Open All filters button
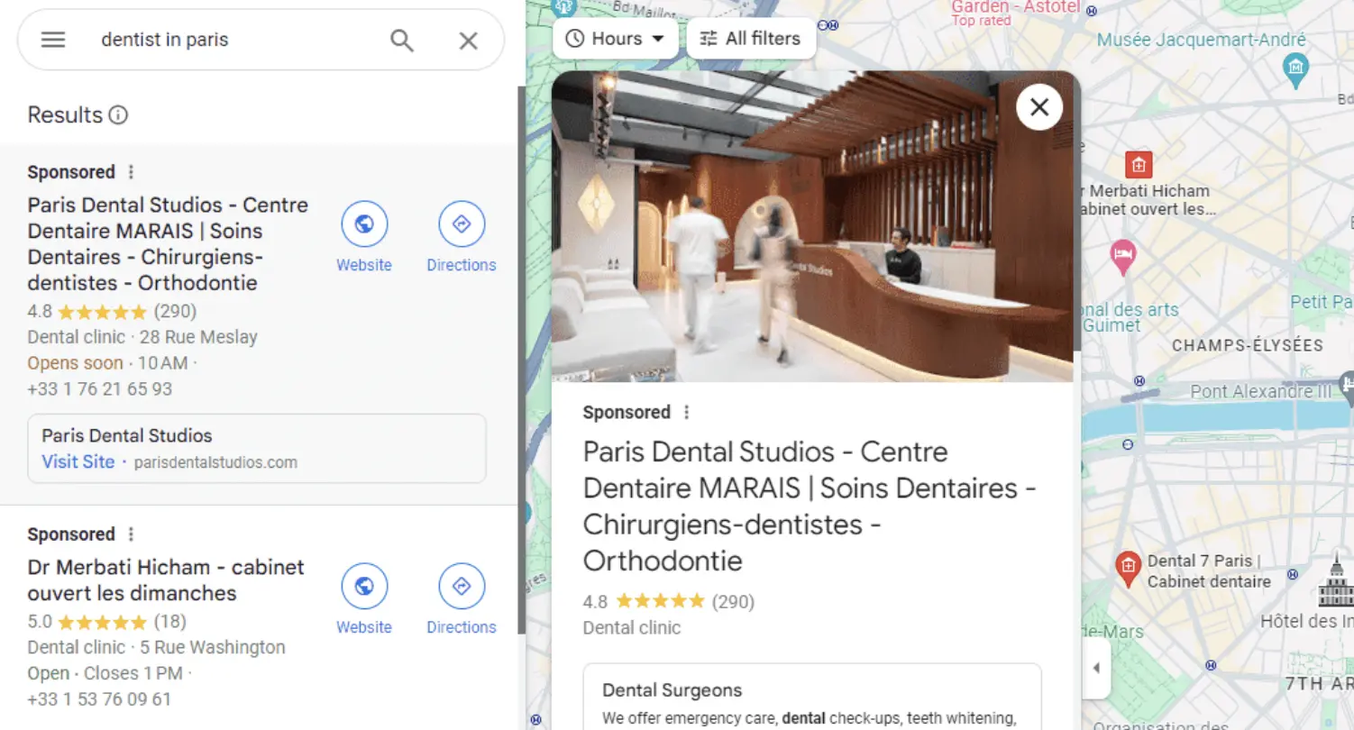1354x730 pixels. tap(751, 39)
